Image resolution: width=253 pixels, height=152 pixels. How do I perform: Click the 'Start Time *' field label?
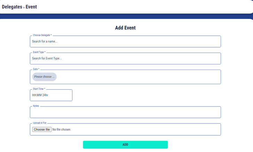(39, 89)
